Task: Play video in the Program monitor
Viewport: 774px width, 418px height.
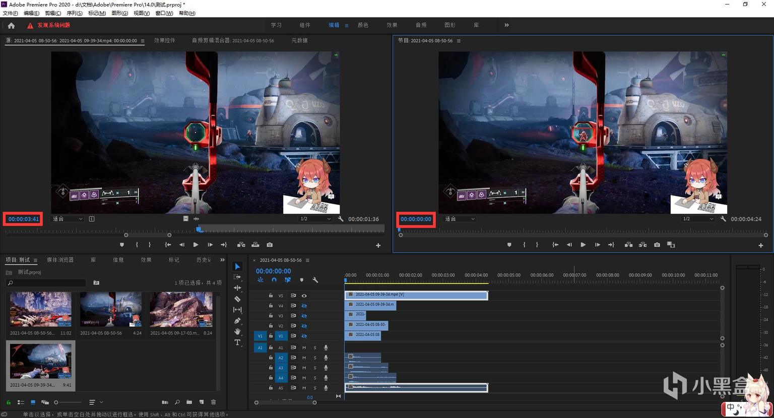Action: coord(583,245)
